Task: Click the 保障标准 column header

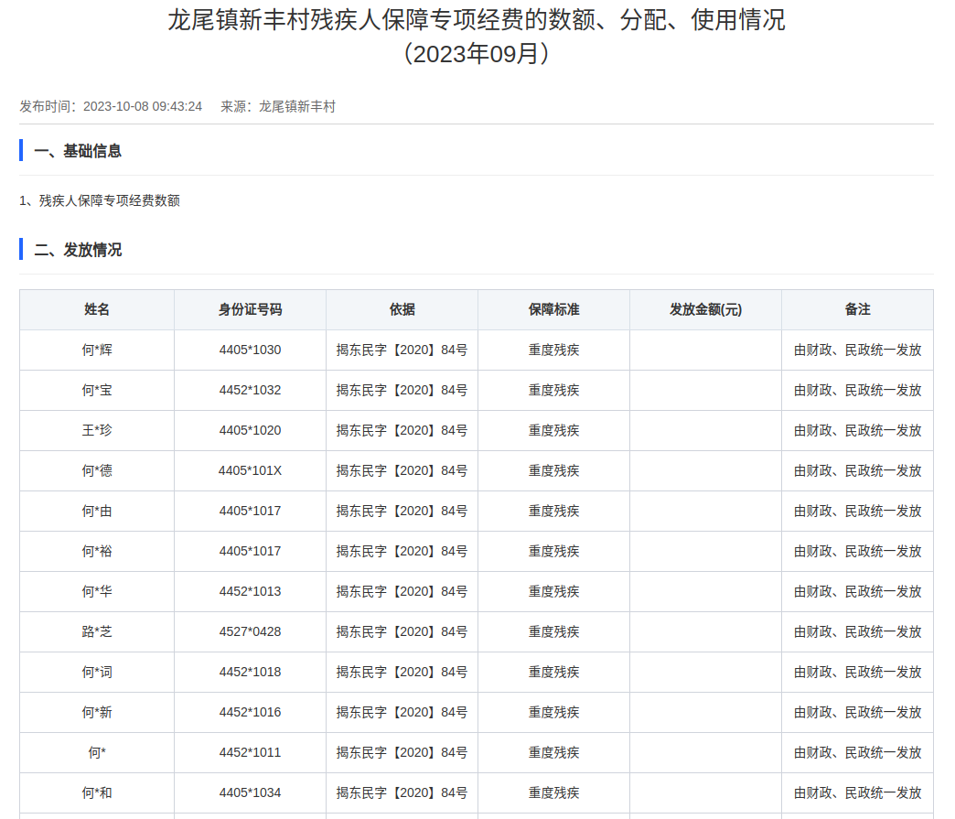Action: pos(553,309)
